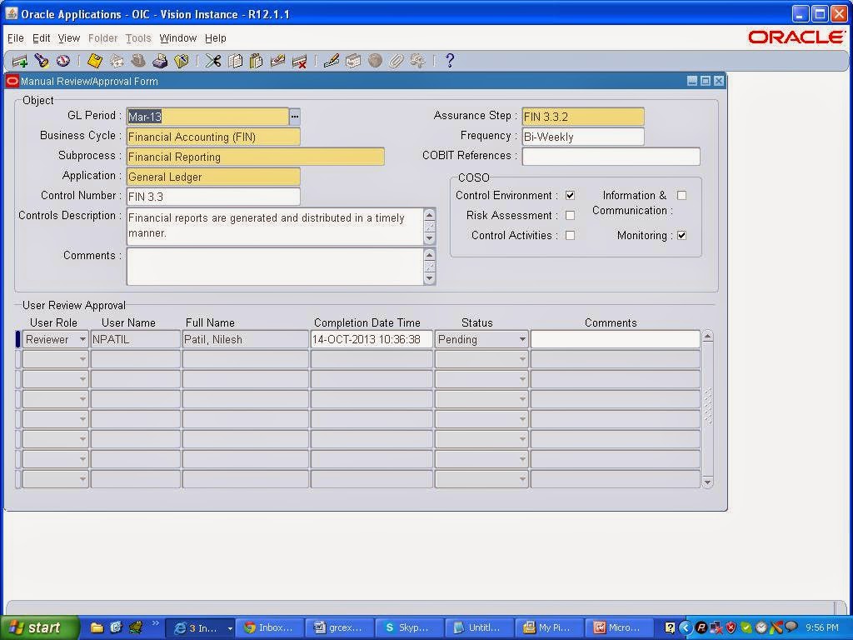The width and height of the screenshot is (853, 640).
Task: Click the Next Step toolbar icon
Action: 117,61
